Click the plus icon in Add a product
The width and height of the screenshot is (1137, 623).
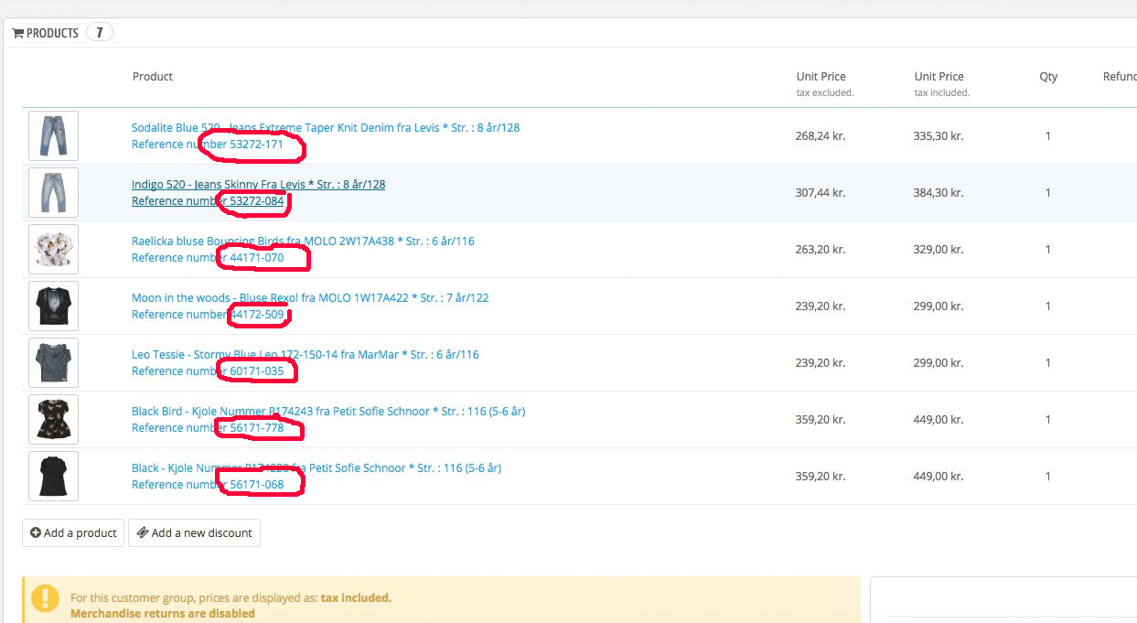(x=36, y=533)
